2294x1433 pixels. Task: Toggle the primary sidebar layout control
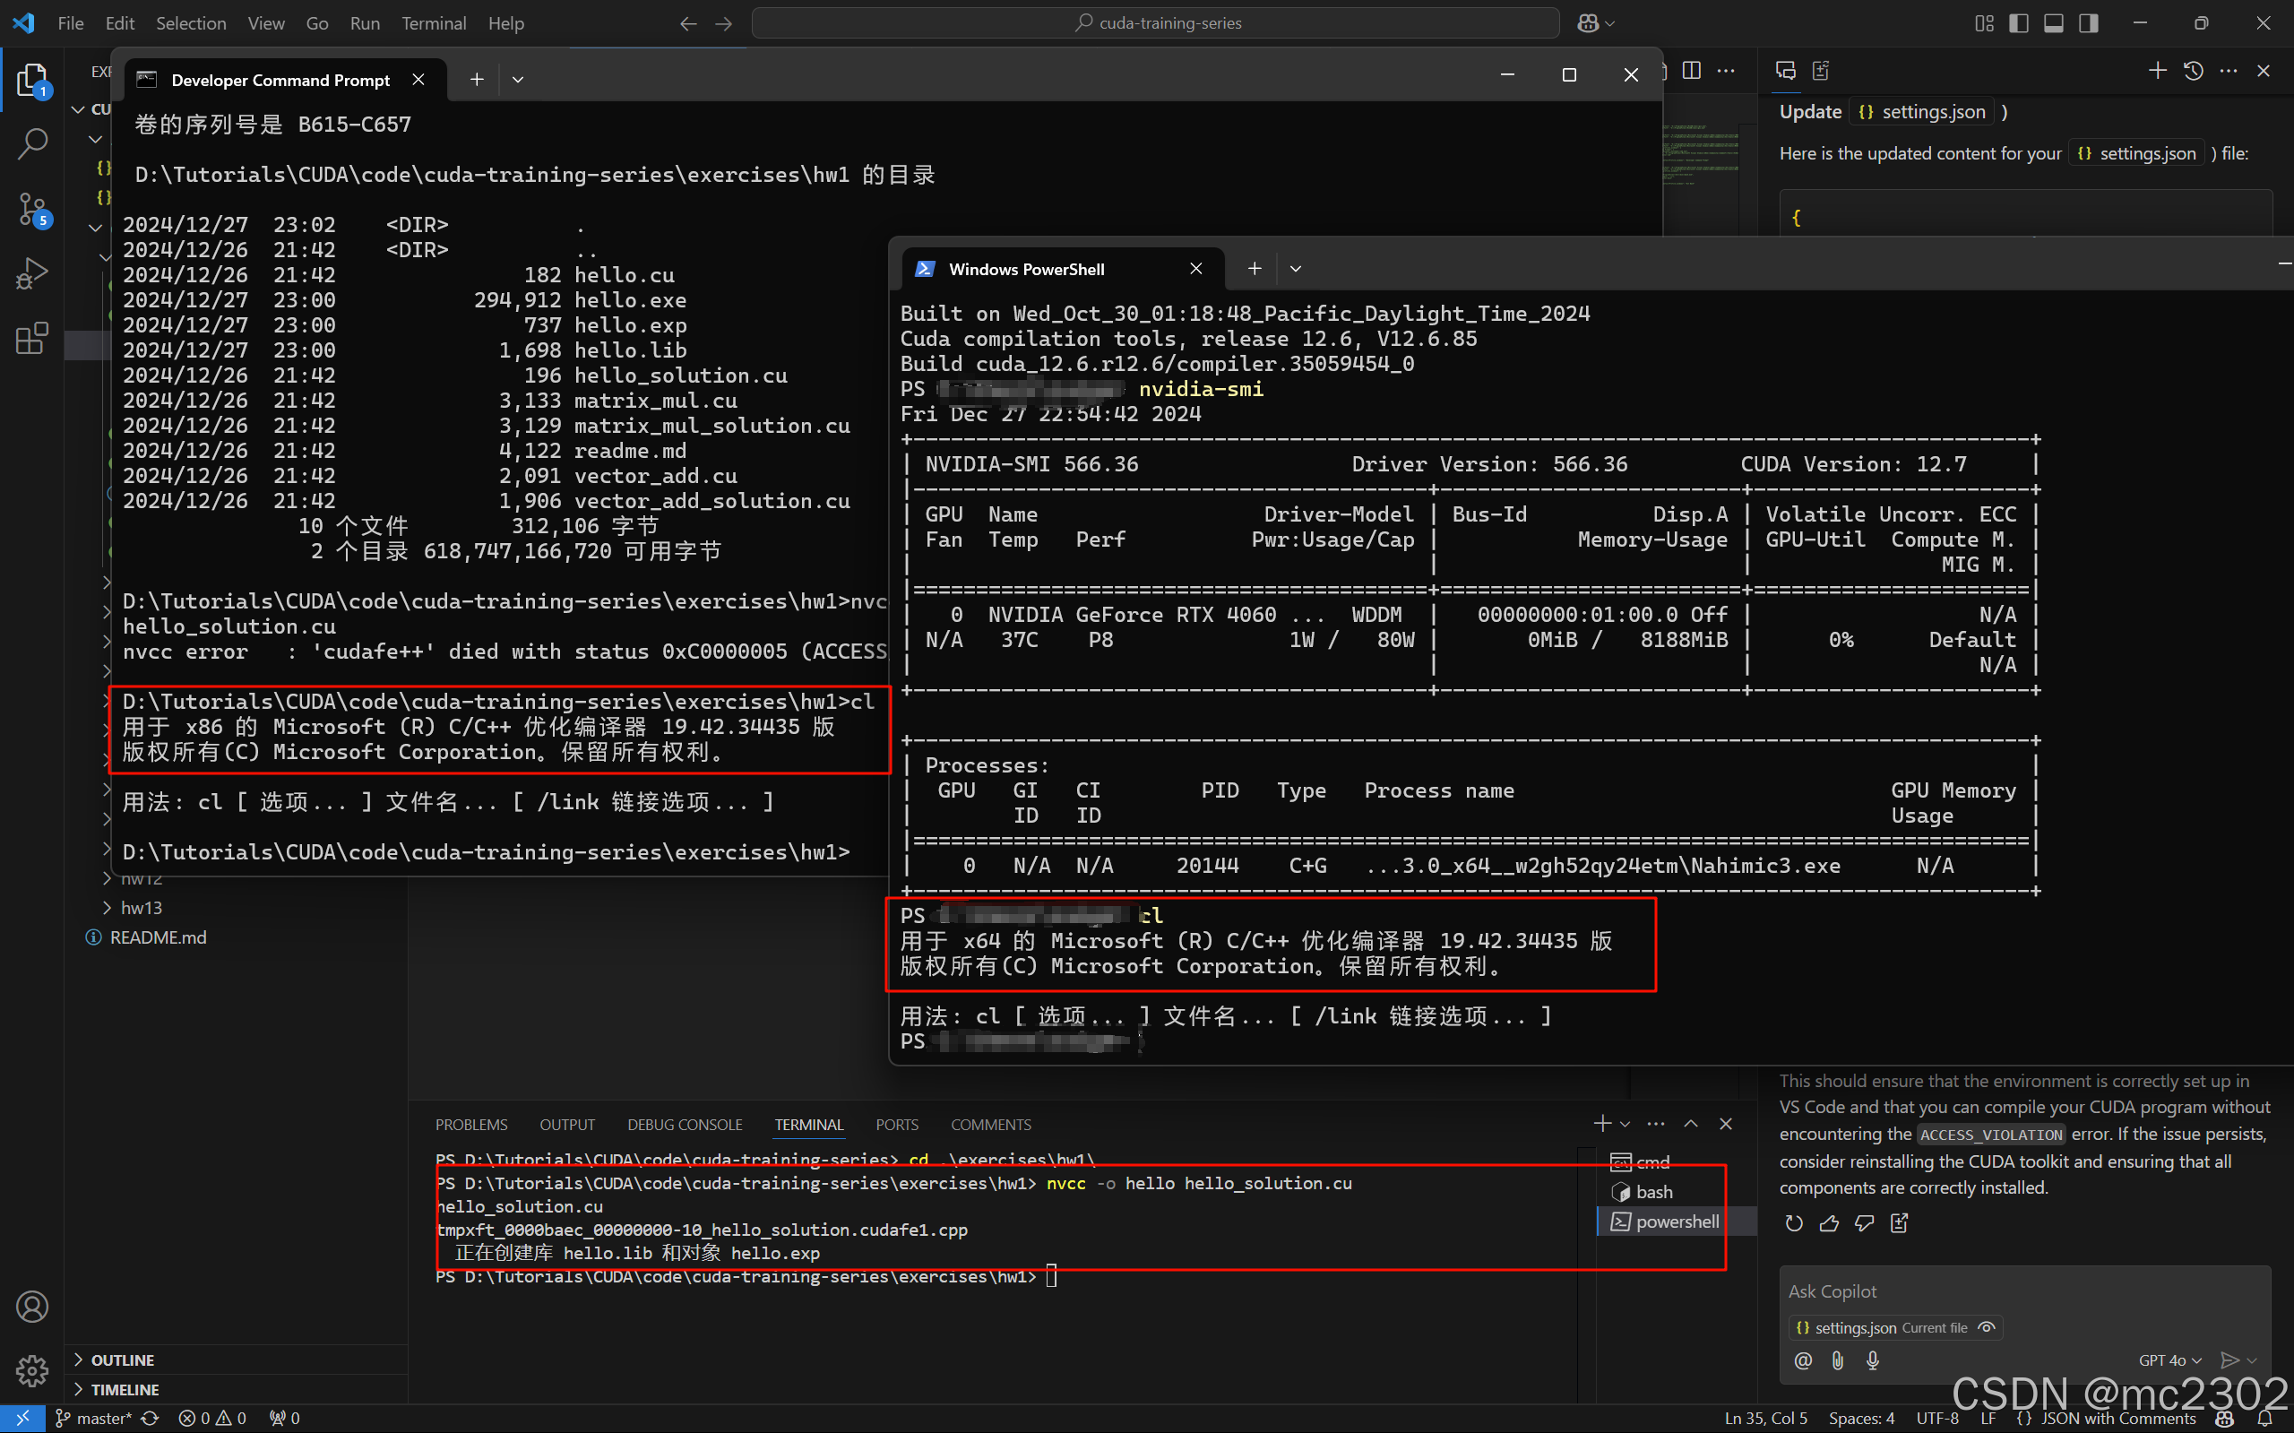pyautogui.click(x=2017, y=22)
